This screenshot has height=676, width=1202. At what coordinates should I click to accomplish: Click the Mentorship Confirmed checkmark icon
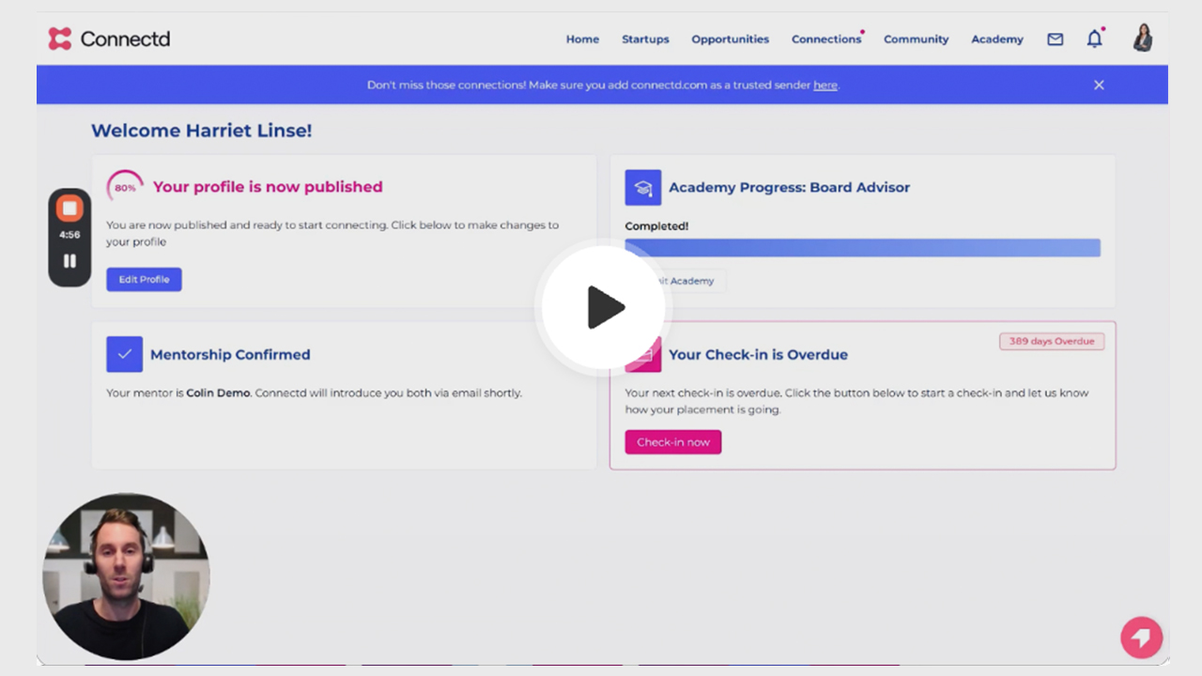pos(124,355)
